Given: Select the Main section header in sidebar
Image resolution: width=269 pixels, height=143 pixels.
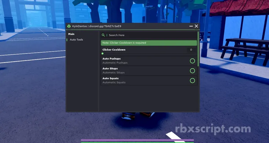Looking at the screenshot, I should [71, 34].
